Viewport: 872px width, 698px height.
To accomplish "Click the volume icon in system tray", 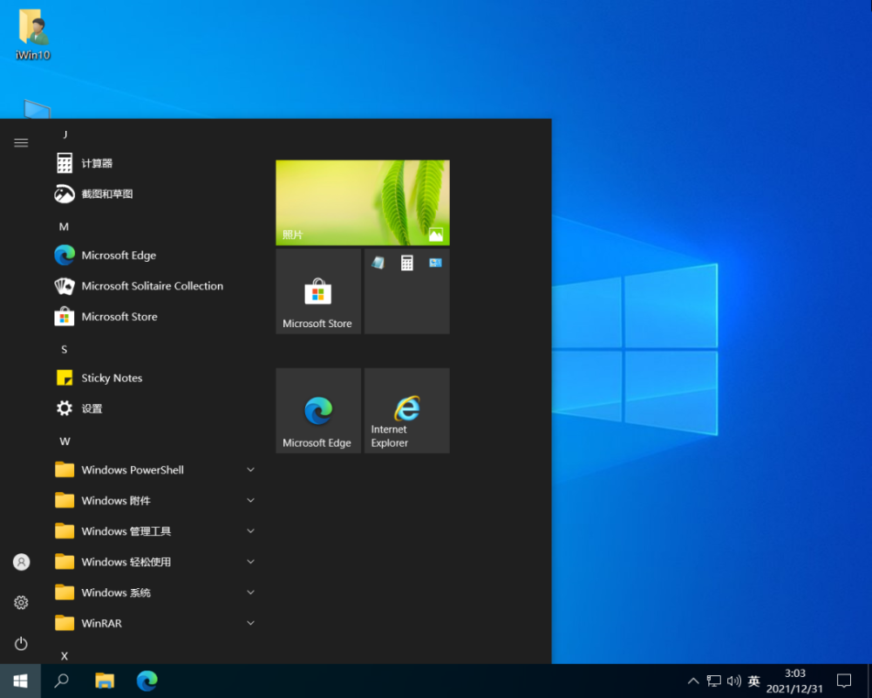I will [x=733, y=681].
